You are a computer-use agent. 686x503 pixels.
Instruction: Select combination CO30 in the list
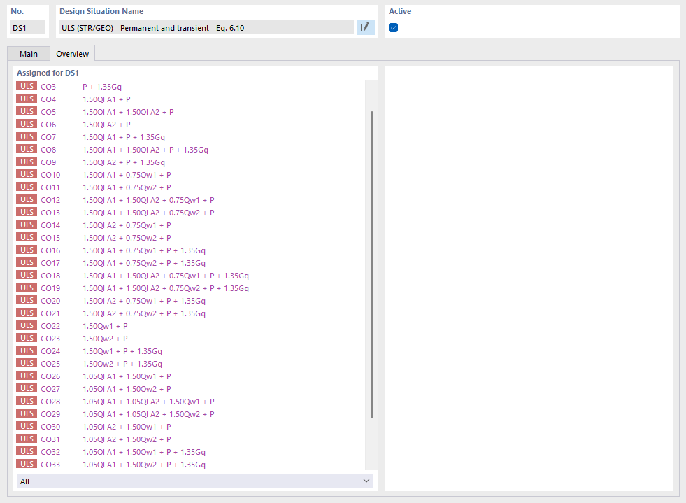coord(50,426)
